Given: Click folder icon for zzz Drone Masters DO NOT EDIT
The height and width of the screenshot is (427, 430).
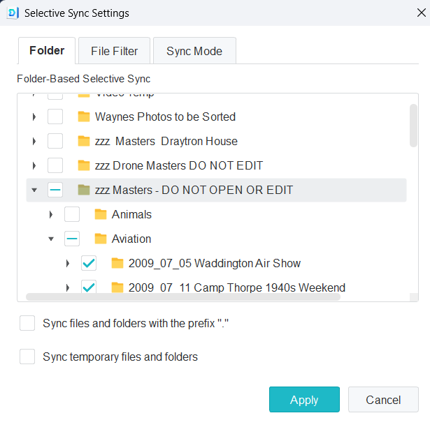Looking at the screenshot, I should pyautogui.click(x=84, y=165).
